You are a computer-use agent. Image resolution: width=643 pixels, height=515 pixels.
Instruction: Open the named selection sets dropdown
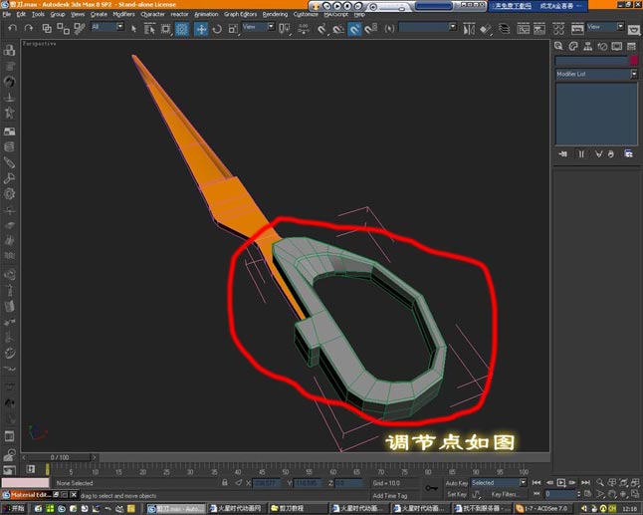click(428, 27)
